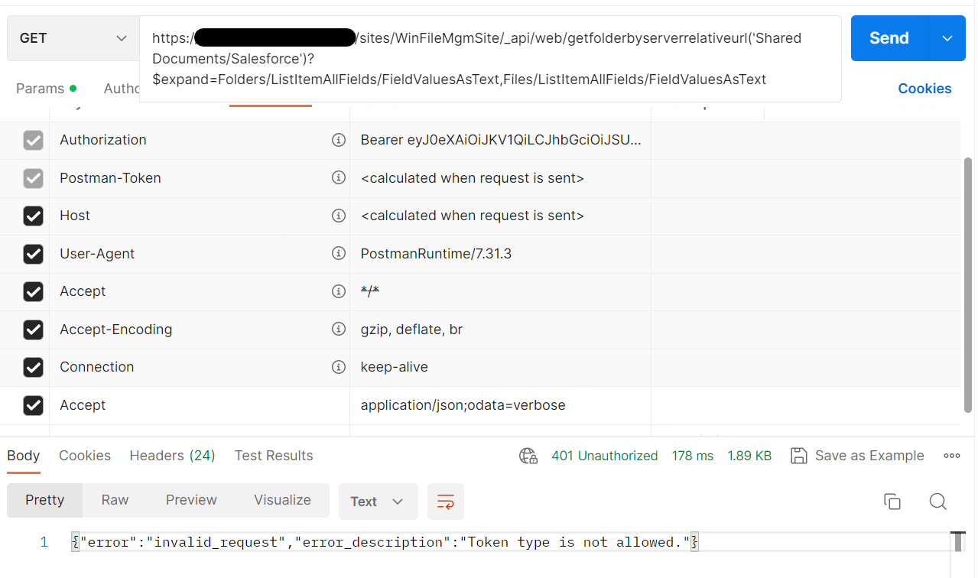
Task: Click the Accept-Encoding header name cell
Action: (x=200, y=330)
